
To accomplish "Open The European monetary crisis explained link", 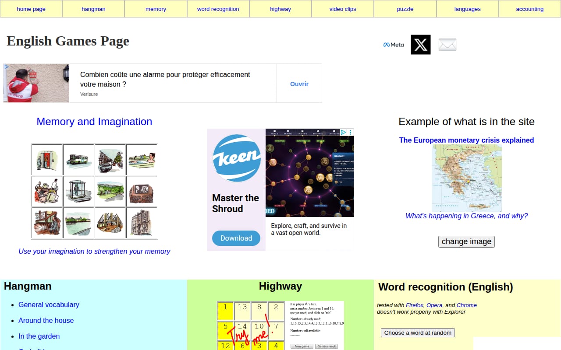I will pyautogui.click(x=466, y=140).
